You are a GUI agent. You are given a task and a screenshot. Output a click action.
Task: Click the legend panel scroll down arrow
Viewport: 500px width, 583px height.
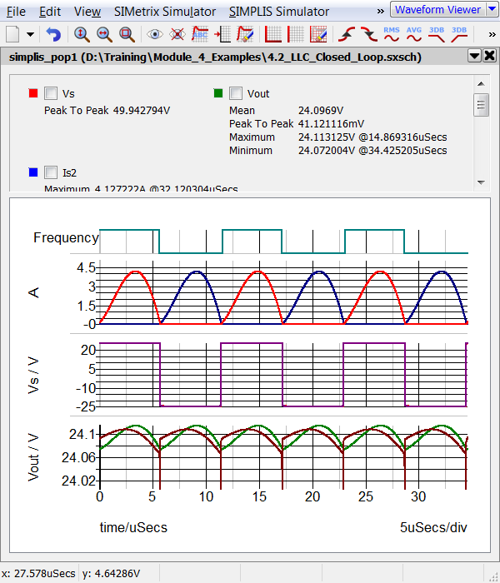[x=480, y=182]
